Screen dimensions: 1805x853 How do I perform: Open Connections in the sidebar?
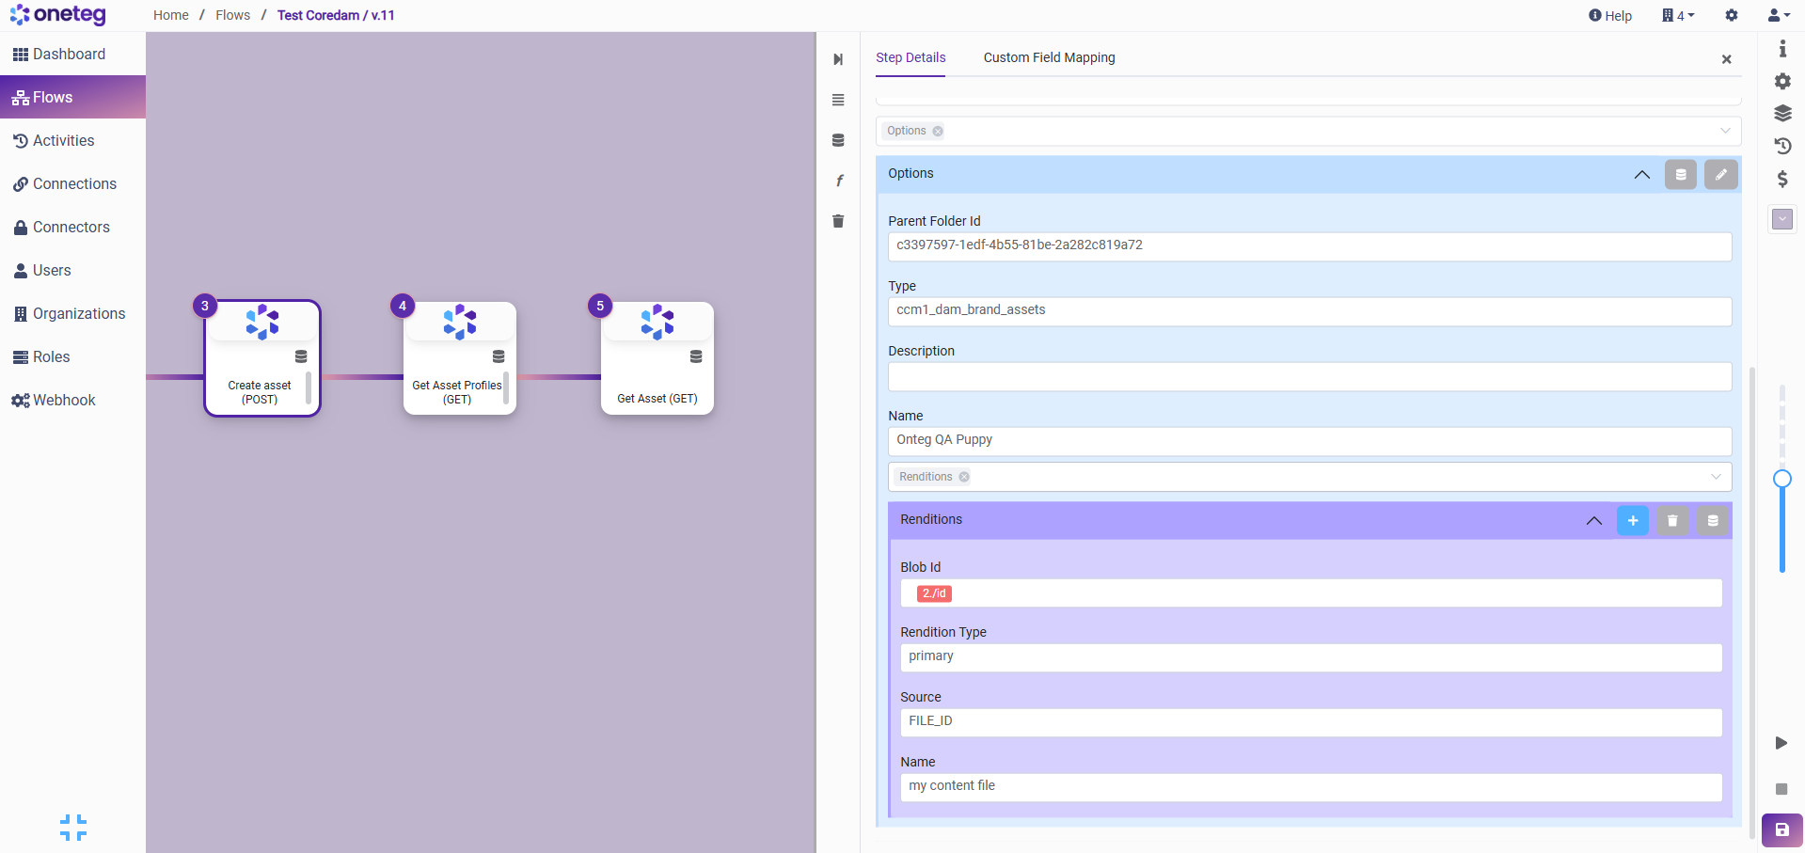pos(74,184)
